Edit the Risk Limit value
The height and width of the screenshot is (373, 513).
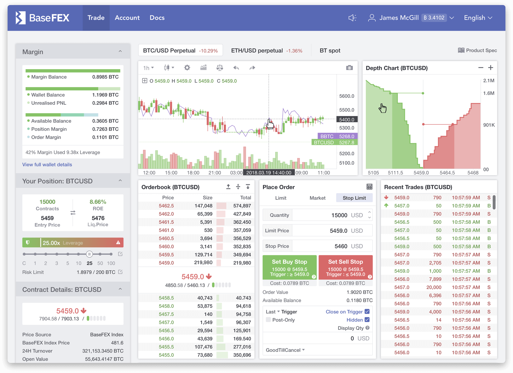point(120,272)
